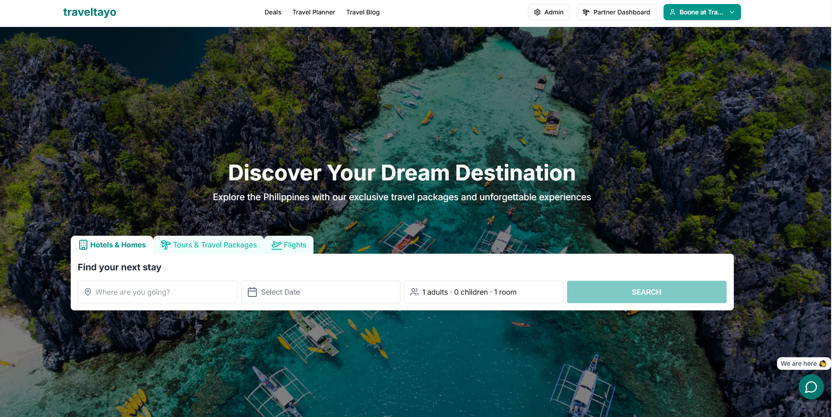Focus the Where are you going field
The height and width of the screenshot is (417, 832).
[158, 292]
